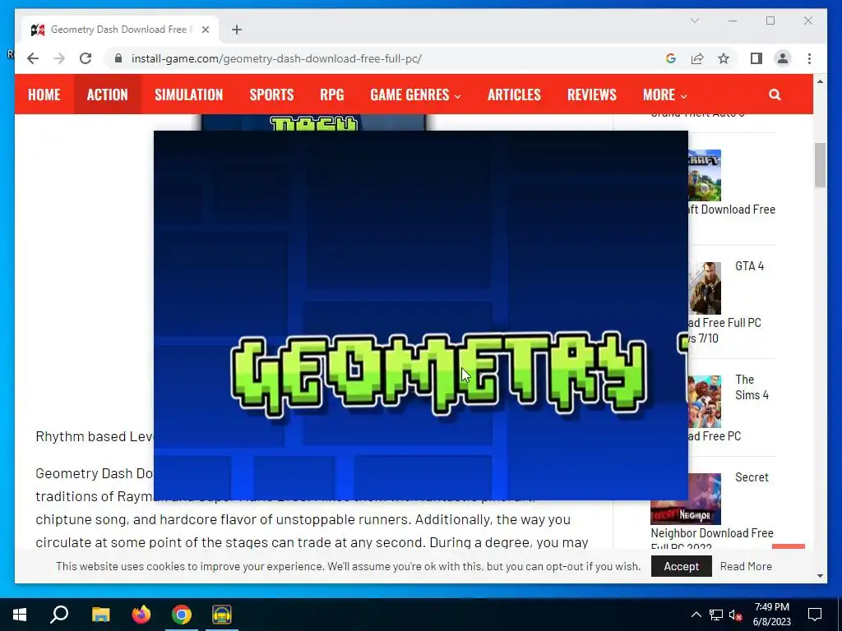This screenshot has height=631, width=842.
Task: Click the browser forward arrow
Action: (x=59, y=58)
